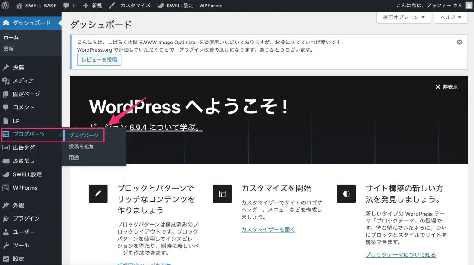Open the 投稿 sidebar menu
This screenshot has height=265, width=474.
point(18,67)
